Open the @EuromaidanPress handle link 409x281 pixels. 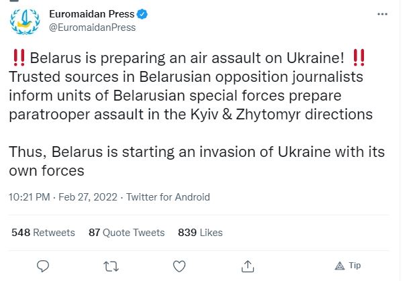point(92,27)
